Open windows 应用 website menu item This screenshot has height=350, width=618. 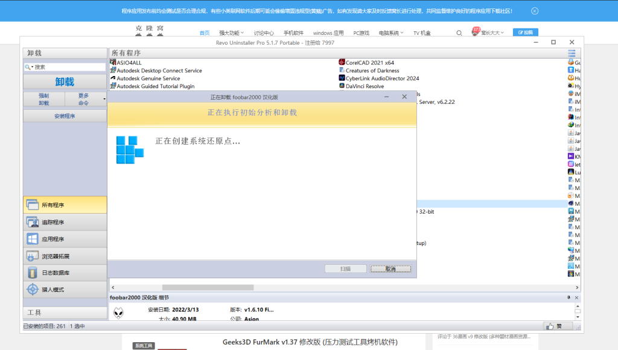click(x=328, y=33)
